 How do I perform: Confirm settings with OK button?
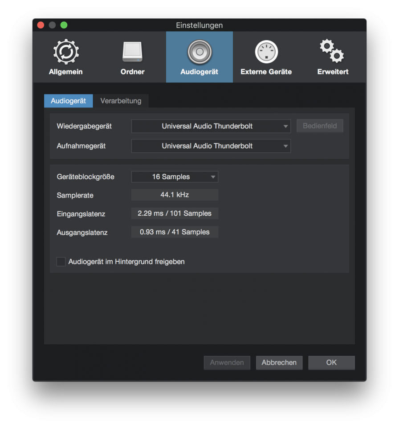point(331,362)
